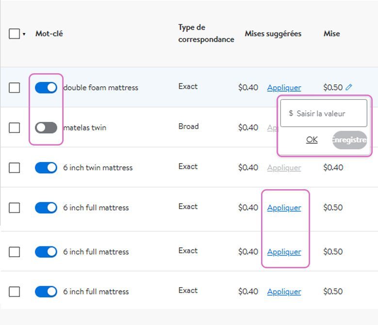The width and height of the screenshot is (378, 325).
Task: Turn off the 6 inch twin mattress toggle
Action: tap(46, 168)
